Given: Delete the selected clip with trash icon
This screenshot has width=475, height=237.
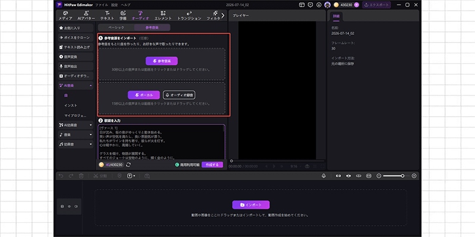Looking at the screenshot, I should [x=81, y=175].
